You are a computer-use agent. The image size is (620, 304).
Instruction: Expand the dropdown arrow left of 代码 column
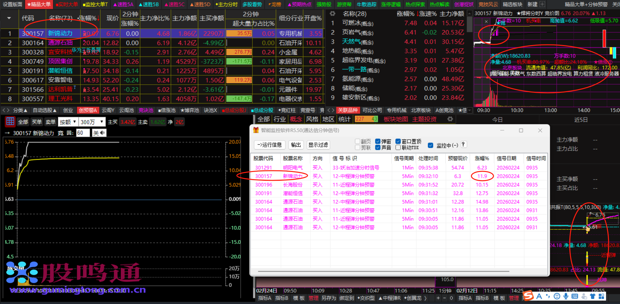coord(9,18)
